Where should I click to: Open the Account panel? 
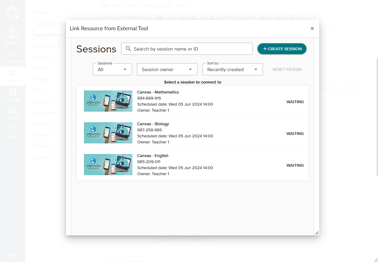(x=13, y=36)
